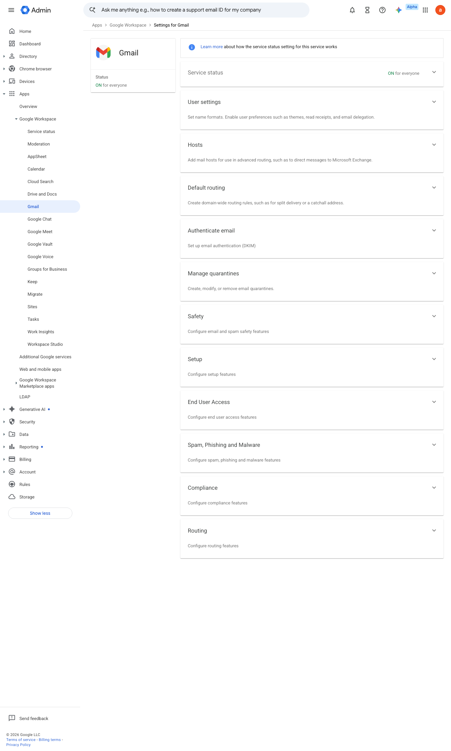
Task: Open Billing terms link
Action: [x=50, y=740]
